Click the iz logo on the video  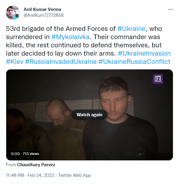tap(158, 79)
